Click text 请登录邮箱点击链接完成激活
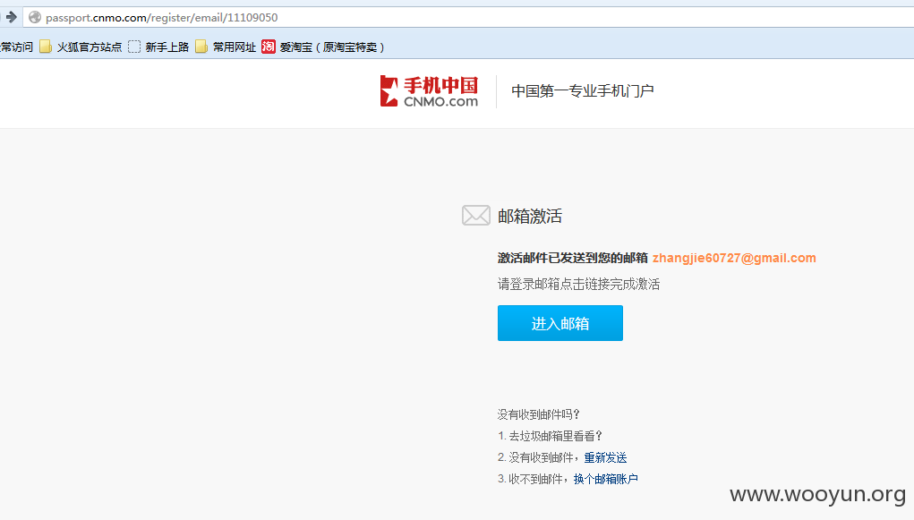This screenshot has height=520, width=914. (579, 285)
